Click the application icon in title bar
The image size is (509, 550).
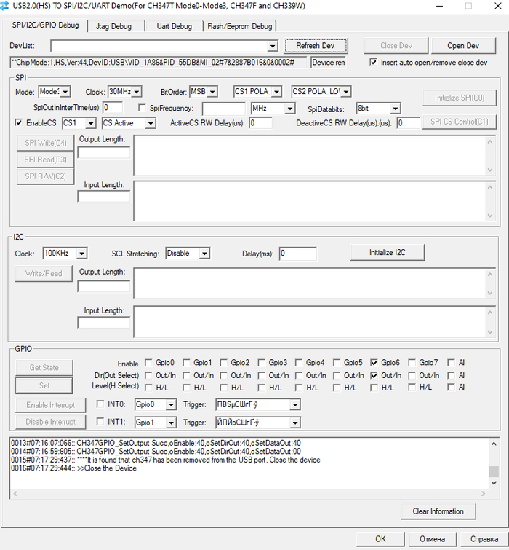7,6
